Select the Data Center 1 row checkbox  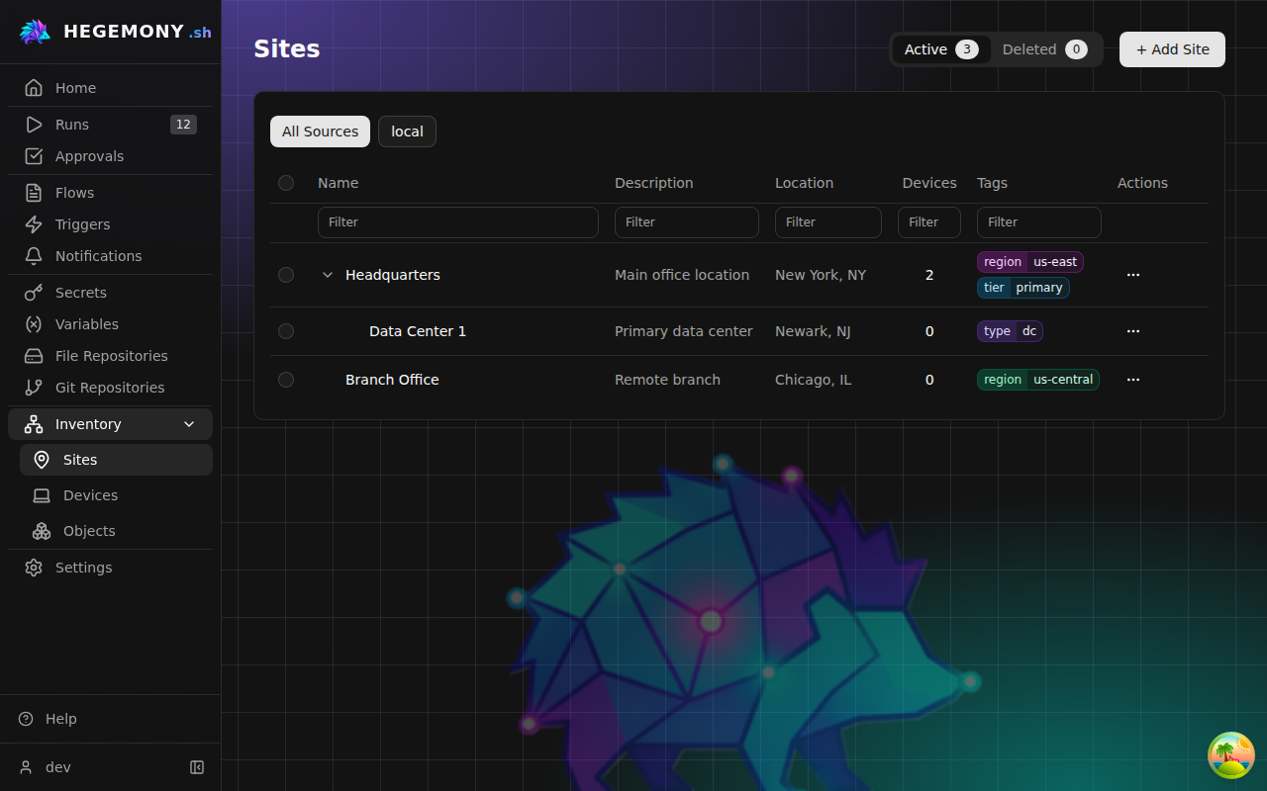pos(286,331)
